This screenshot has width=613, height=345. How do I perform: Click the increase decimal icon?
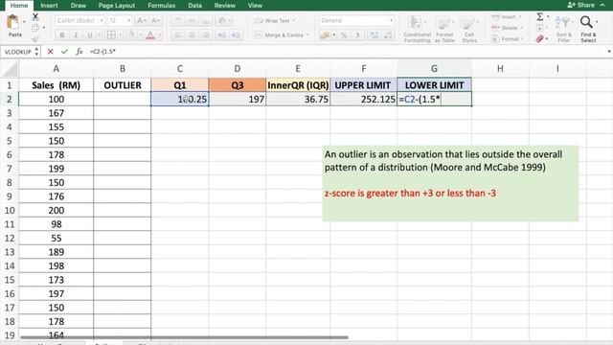pyautogui.click(x=375, y=35)
